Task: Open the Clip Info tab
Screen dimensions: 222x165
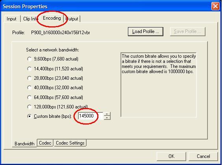Action: [30, 19]
